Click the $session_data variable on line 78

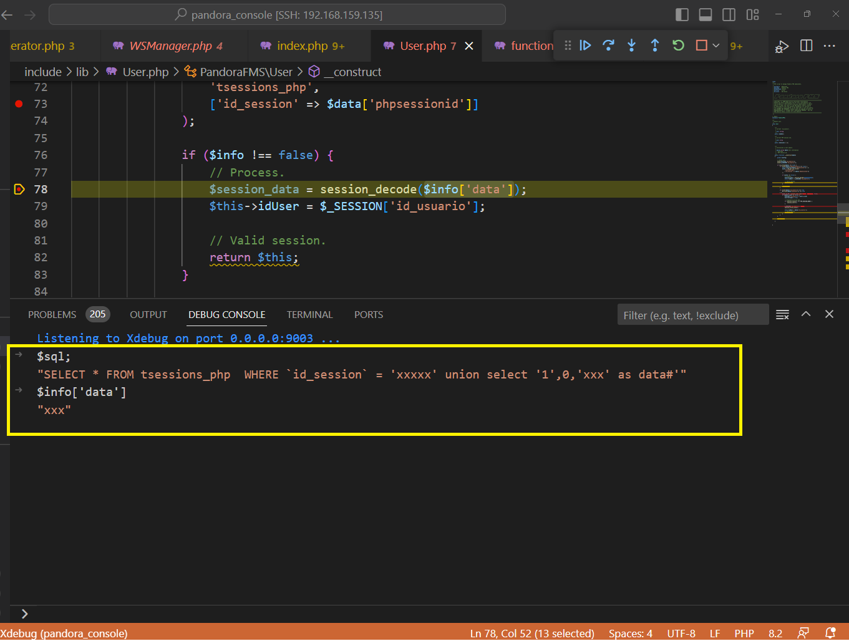tap(255, 189)
